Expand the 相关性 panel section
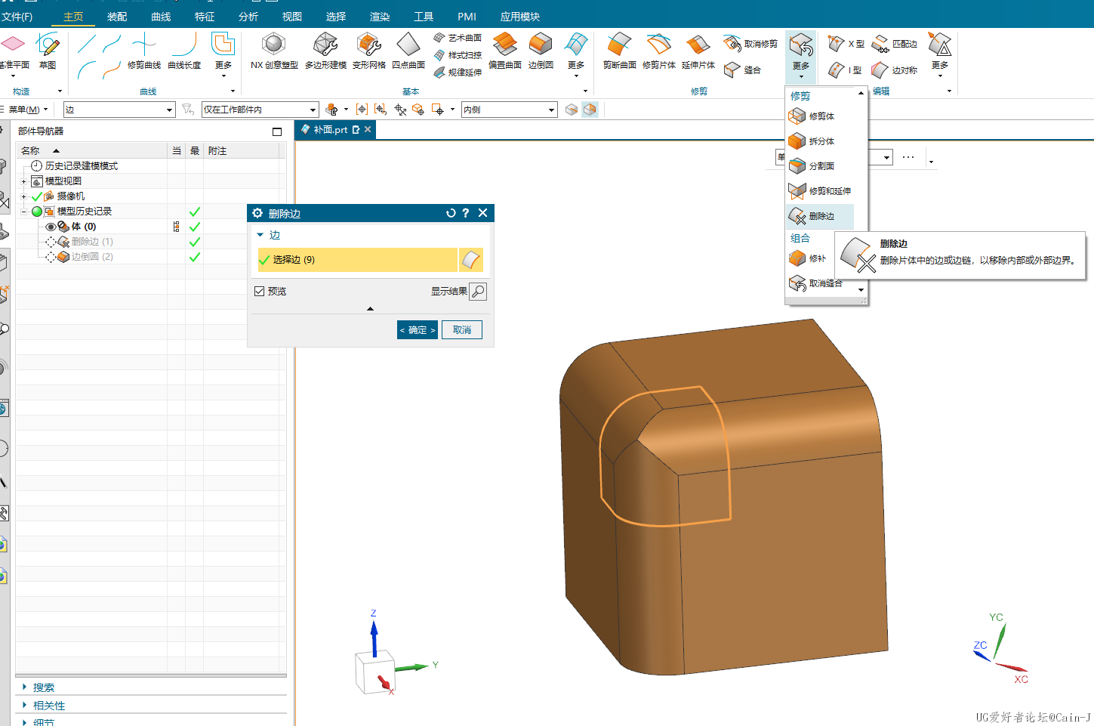 click(24, 706)
